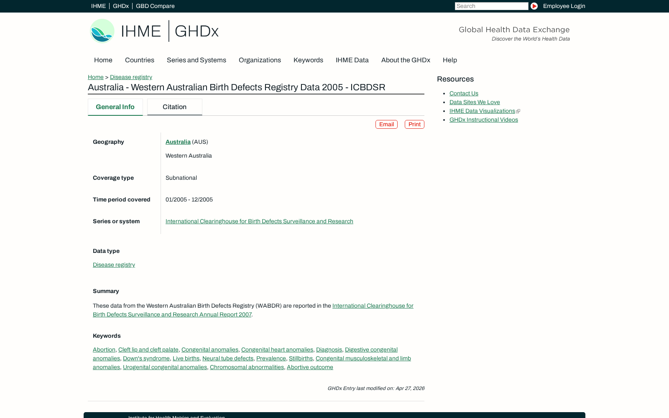This screenshot has width=669, height=418.
Task: Select the General Info tab
Action: coord(115,107)
